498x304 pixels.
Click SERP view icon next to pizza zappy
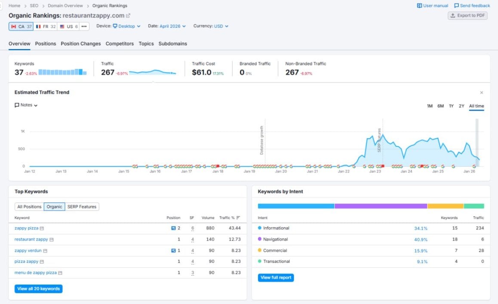pyautogui.click(x=42, y=262)
